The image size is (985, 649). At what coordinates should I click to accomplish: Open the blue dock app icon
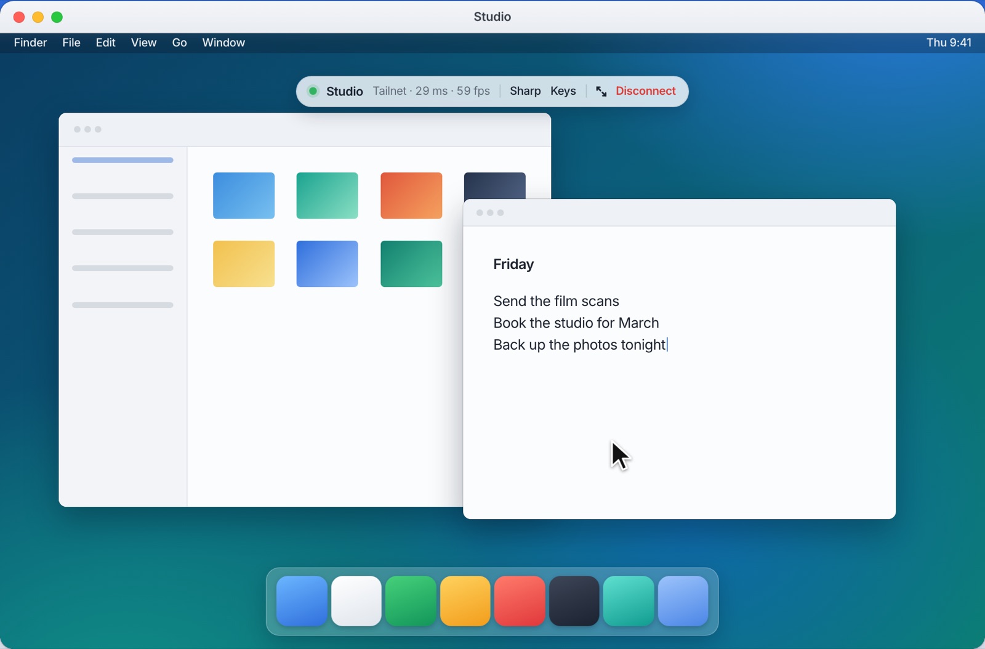coord(302,601)
